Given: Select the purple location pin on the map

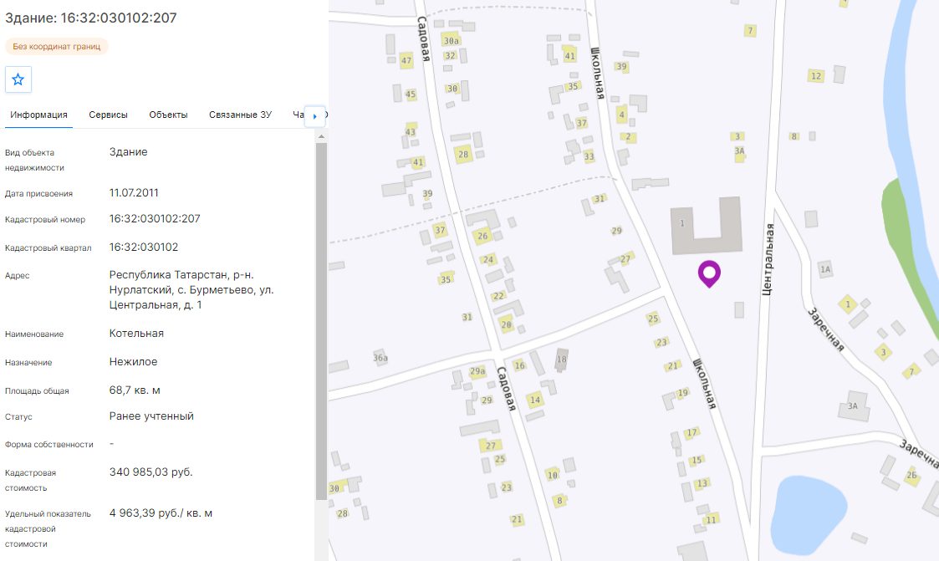Looking at the screenshot, I should coord(709,274).
